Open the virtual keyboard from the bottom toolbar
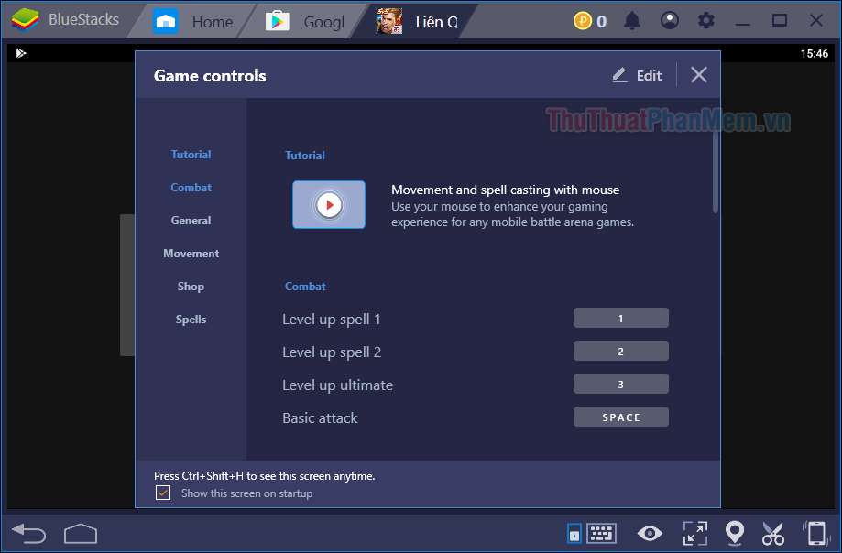 click(x=602, y=533)
